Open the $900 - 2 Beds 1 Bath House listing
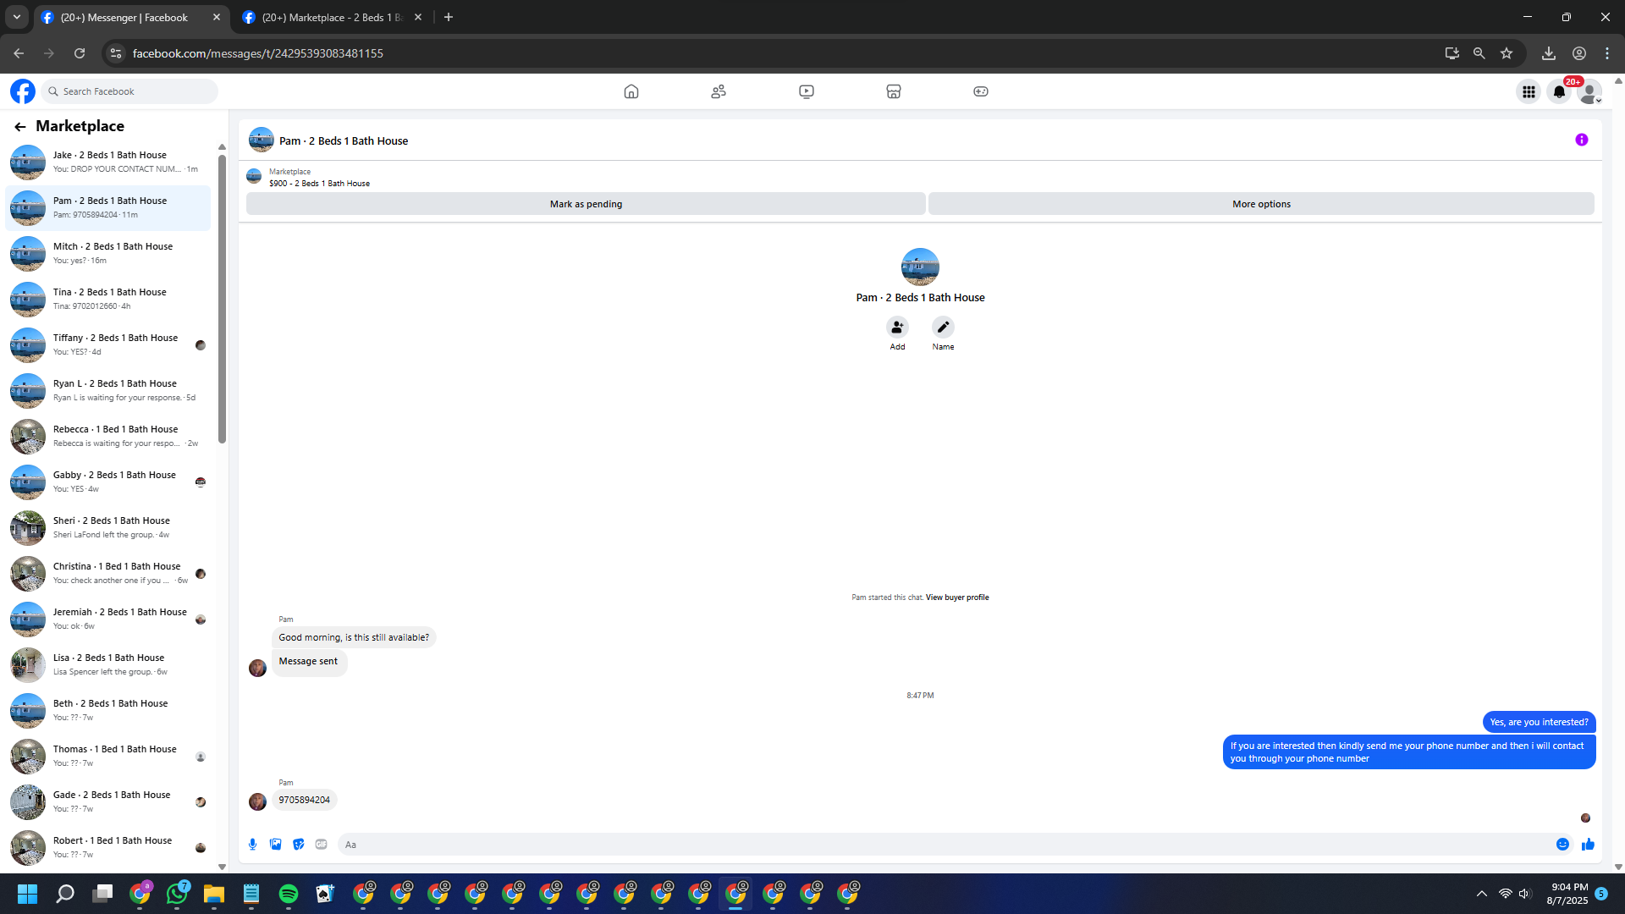The image size is (1625, 914). (x=319, y=184)
